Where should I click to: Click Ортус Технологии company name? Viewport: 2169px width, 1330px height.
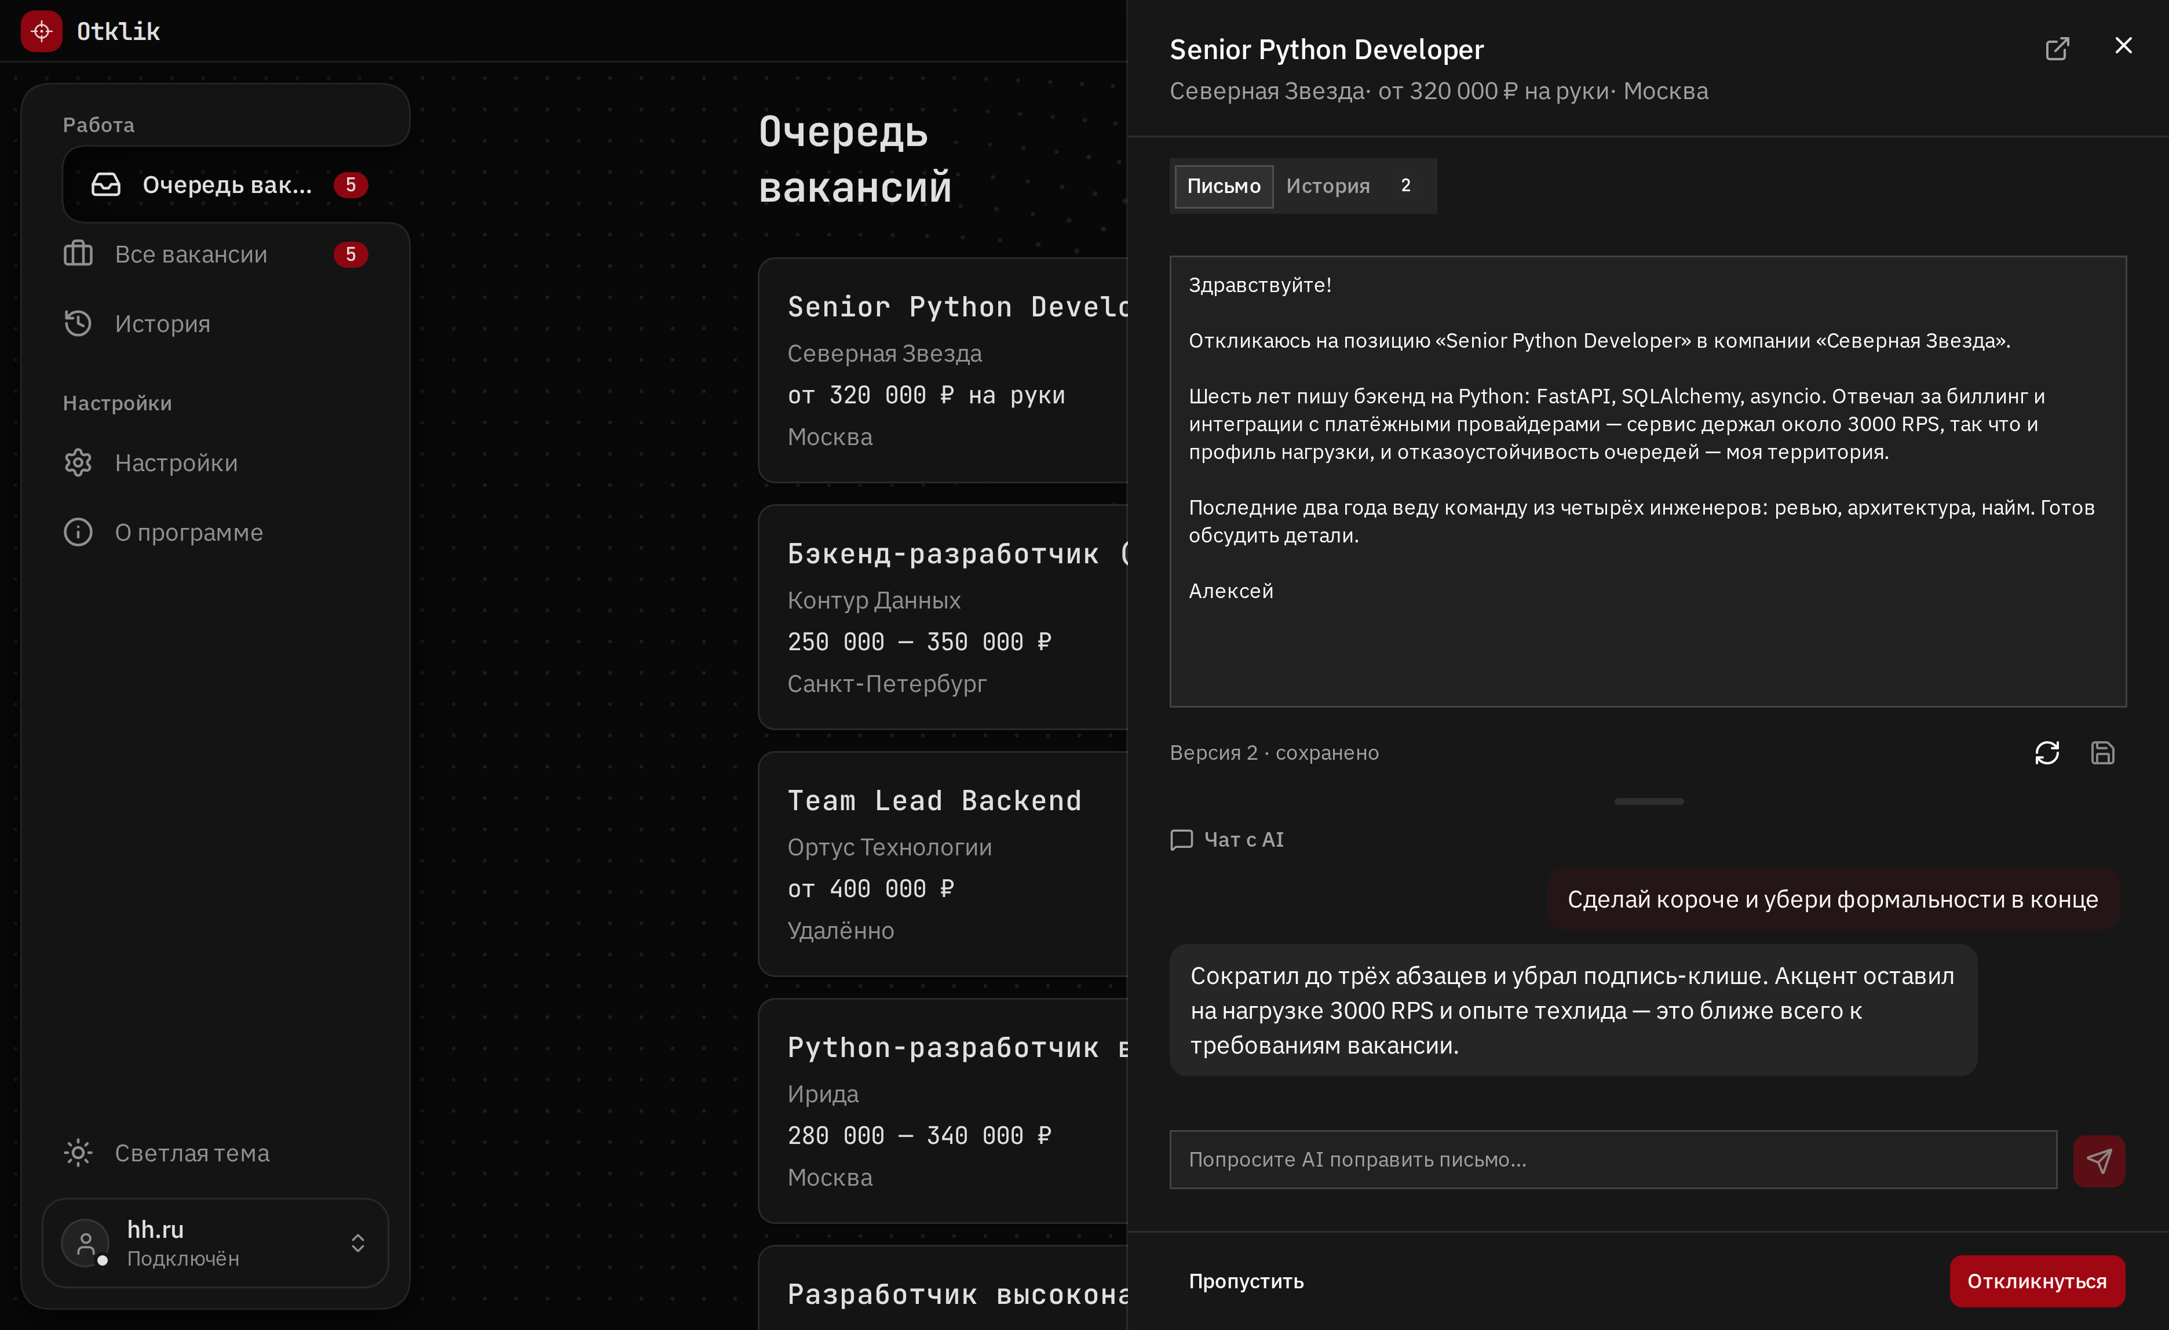(x=889, y=847)
